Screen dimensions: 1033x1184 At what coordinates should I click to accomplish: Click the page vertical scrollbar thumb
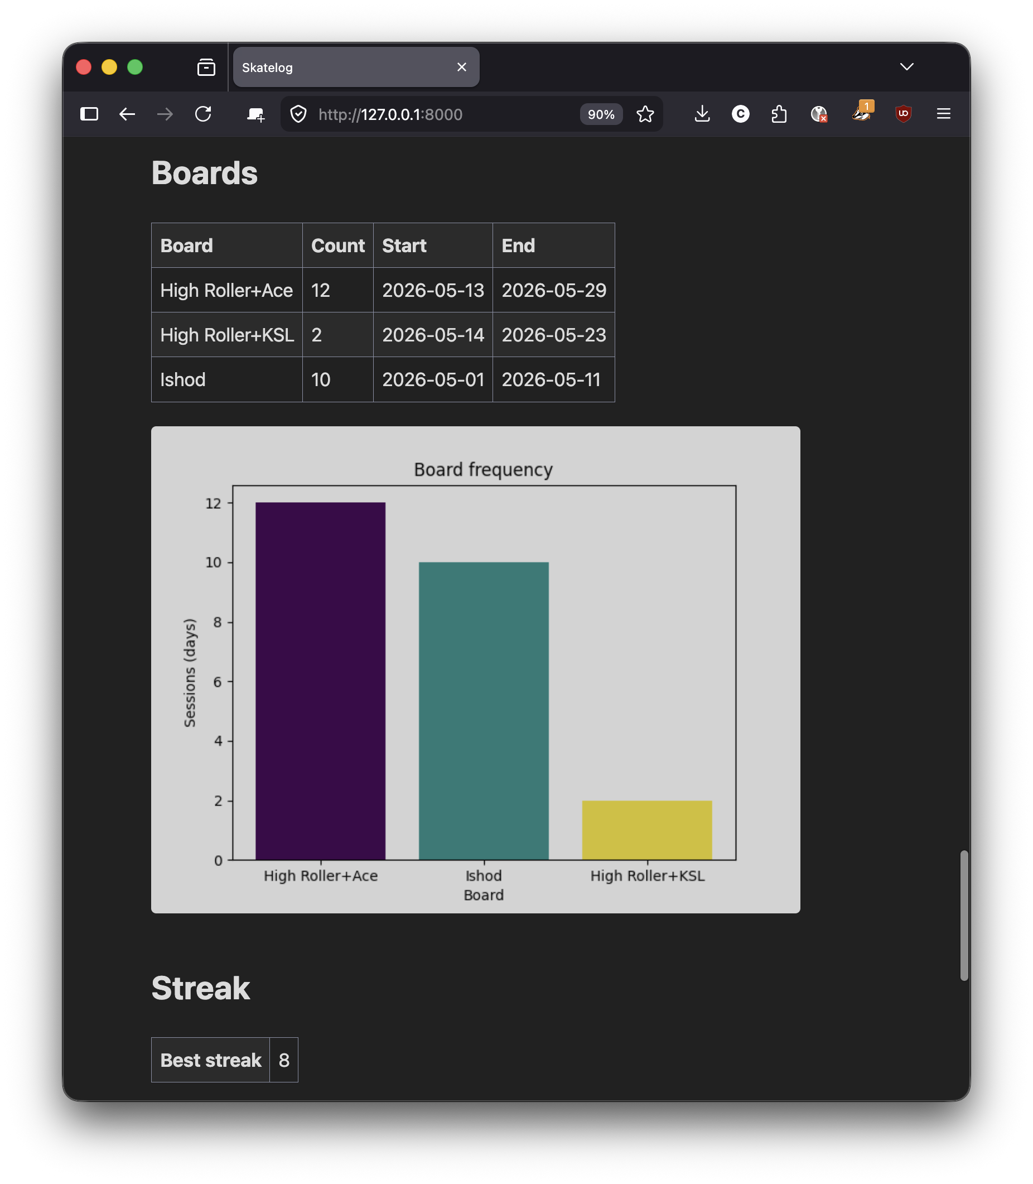coord(964,915)
